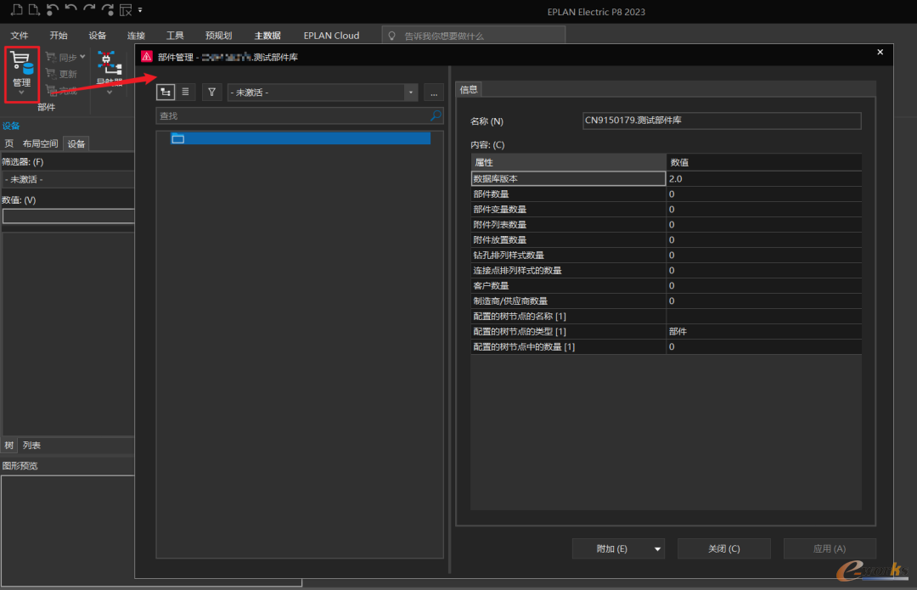The height and width of the screenshot is (590, 917).
Task: Select the 配置的树节点中的数量 [1] row
Action: click(x=667, y=346)
